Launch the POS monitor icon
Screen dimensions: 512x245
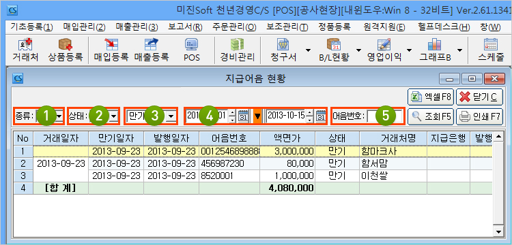pos(192,50)
